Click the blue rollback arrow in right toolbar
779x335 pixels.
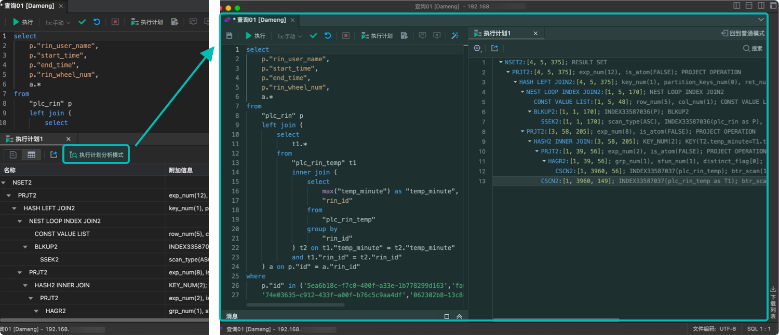pyautogui.click(x=328, y=36)
